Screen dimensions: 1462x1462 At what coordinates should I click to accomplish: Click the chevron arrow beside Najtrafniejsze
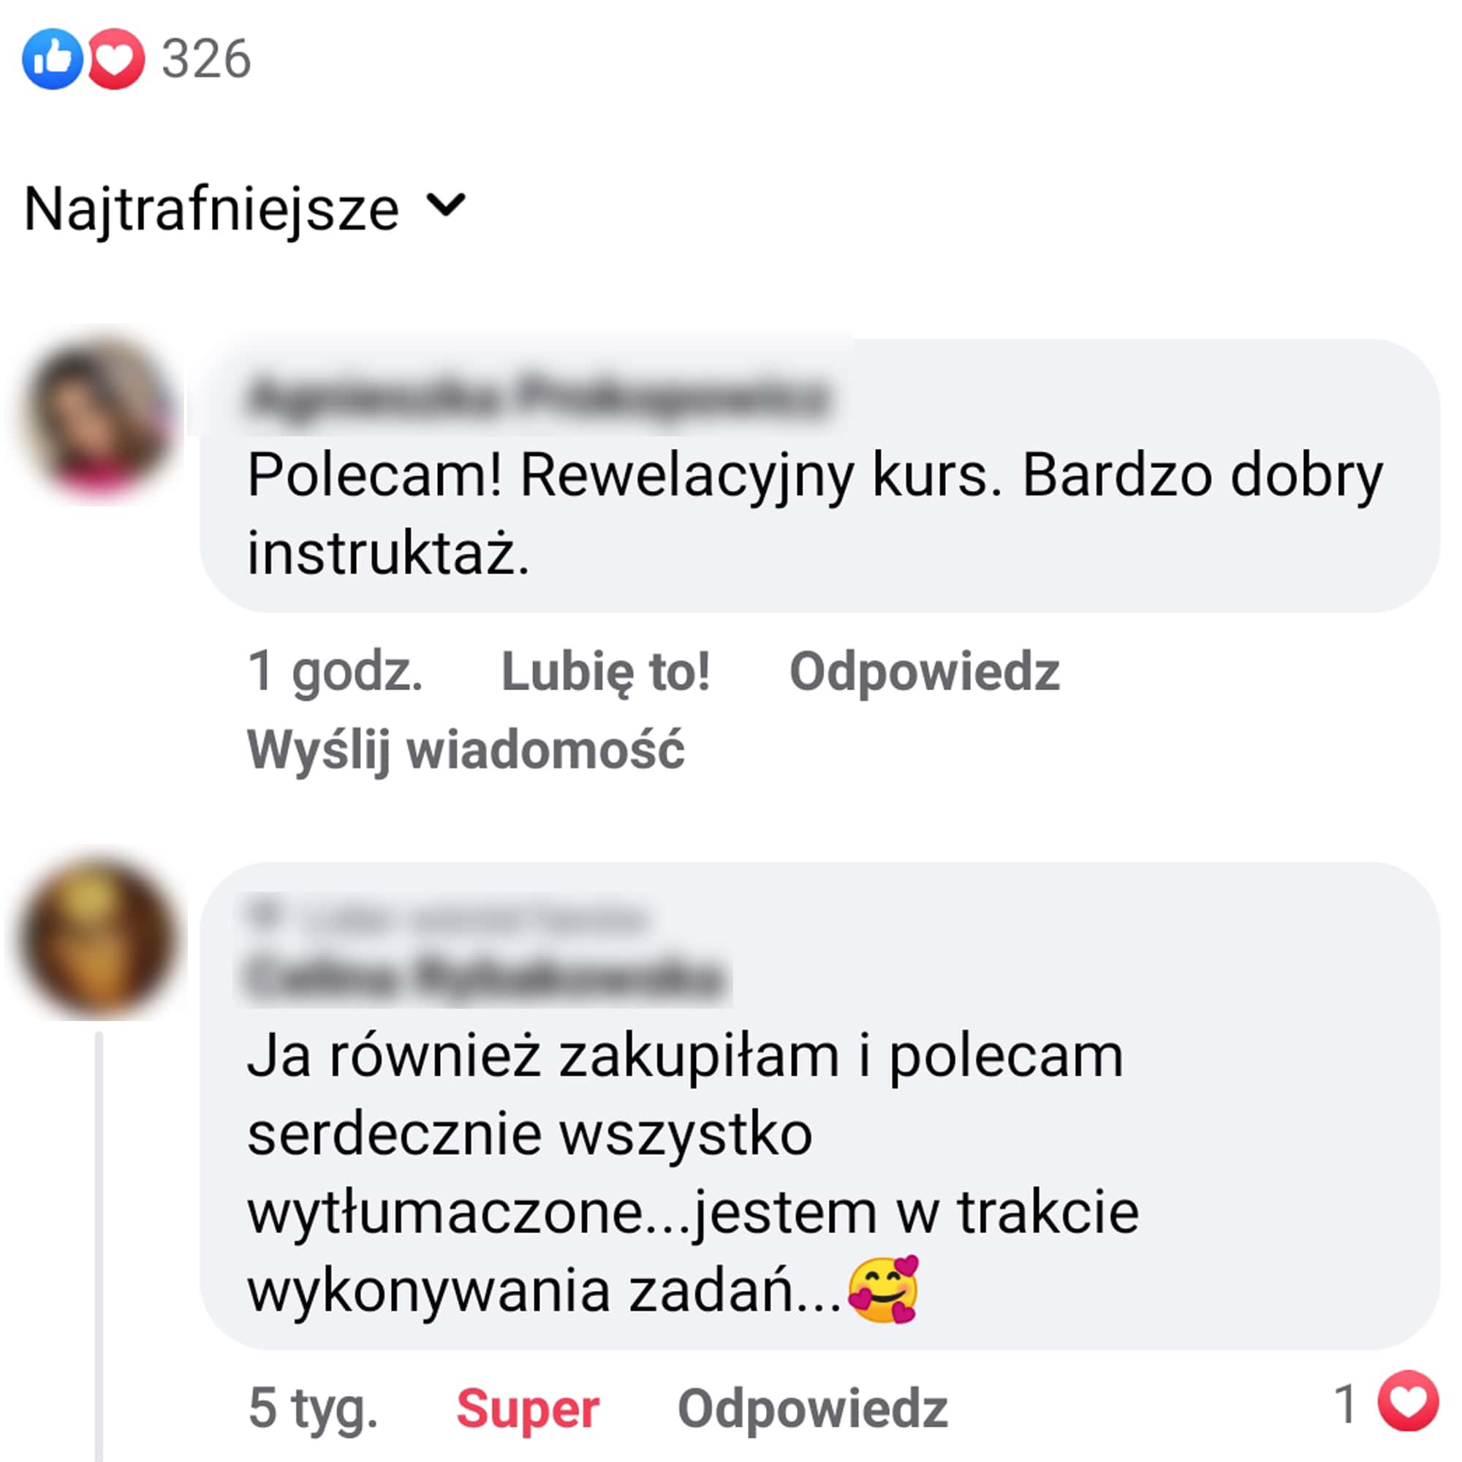(x=446, y=205)
